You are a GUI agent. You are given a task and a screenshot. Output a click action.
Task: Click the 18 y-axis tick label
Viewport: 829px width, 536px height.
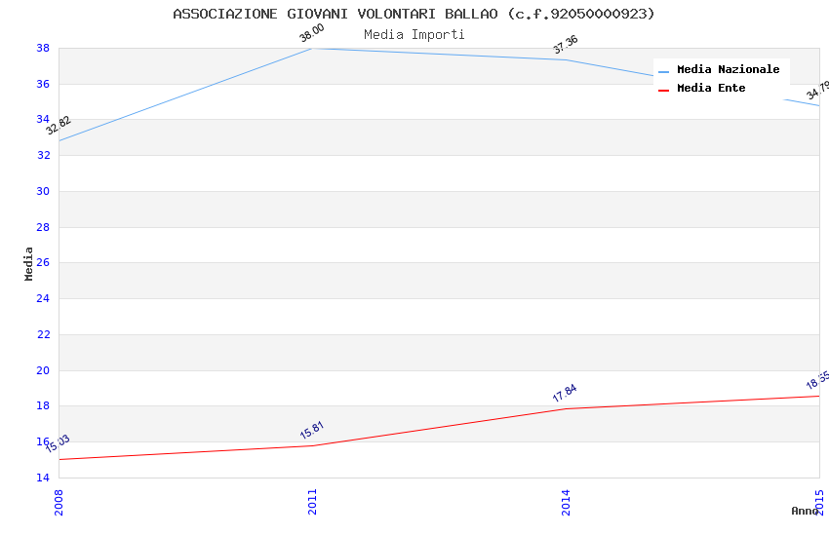click(43, 405)
